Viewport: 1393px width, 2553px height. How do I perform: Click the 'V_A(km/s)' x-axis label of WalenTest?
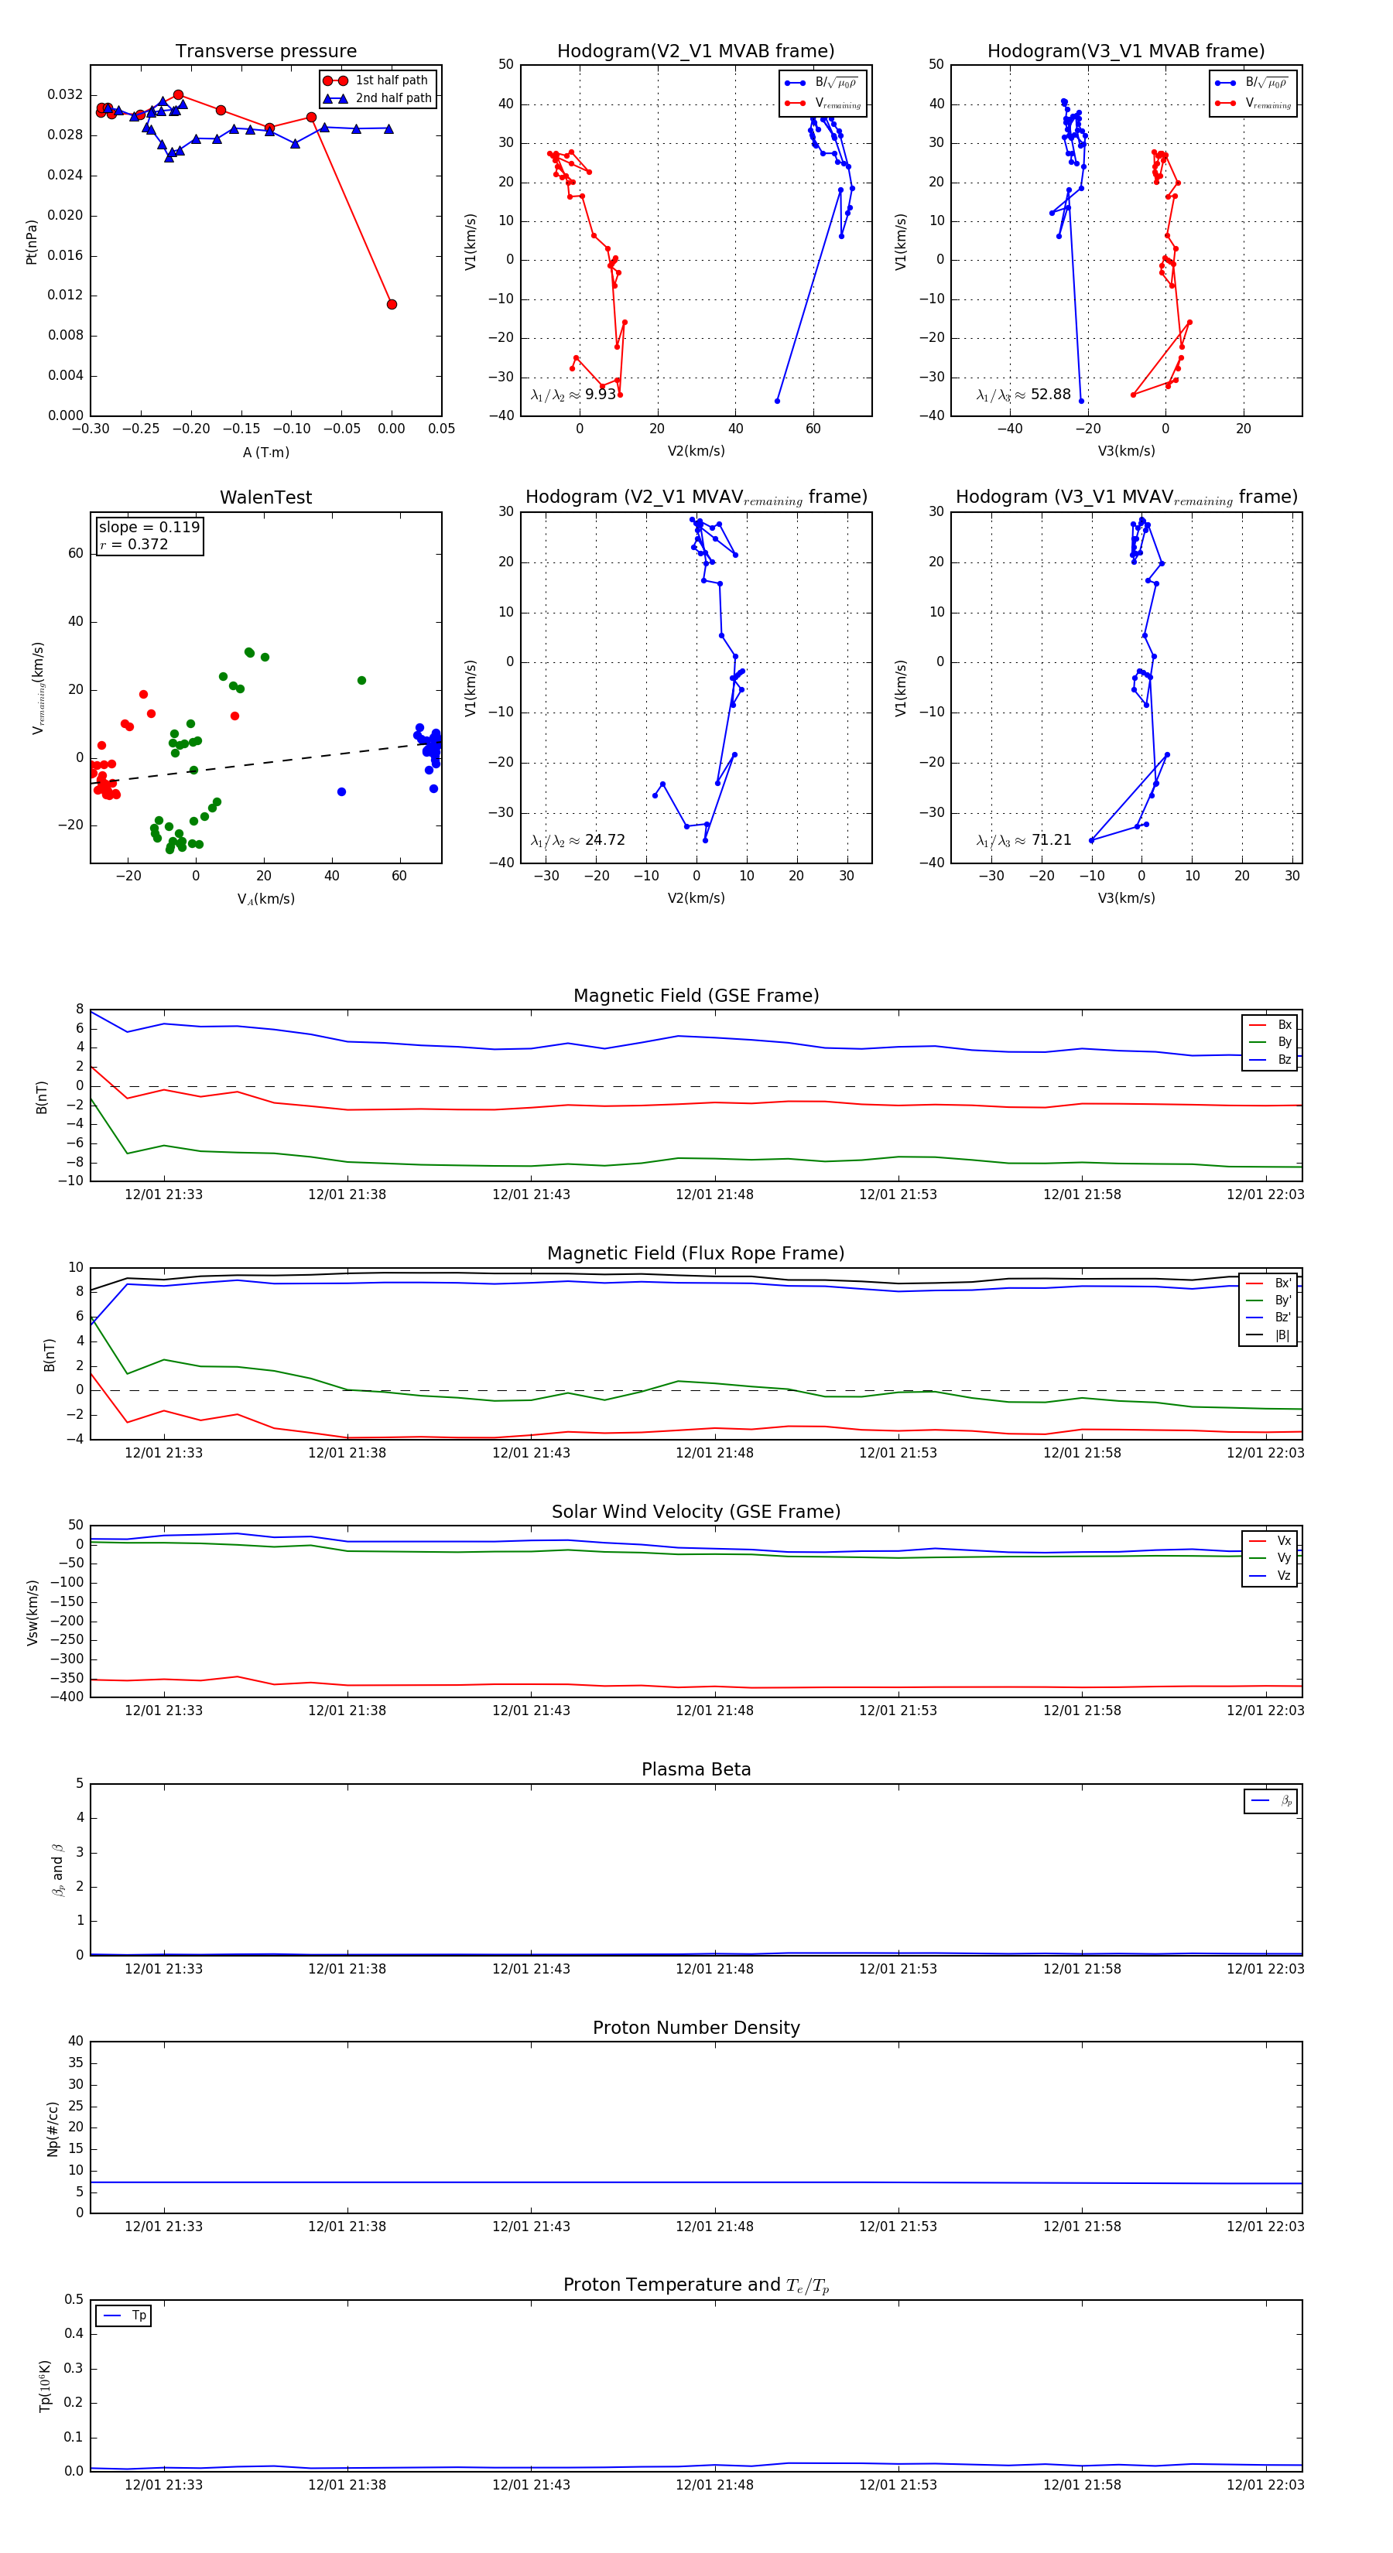click(x=265, y=899)
